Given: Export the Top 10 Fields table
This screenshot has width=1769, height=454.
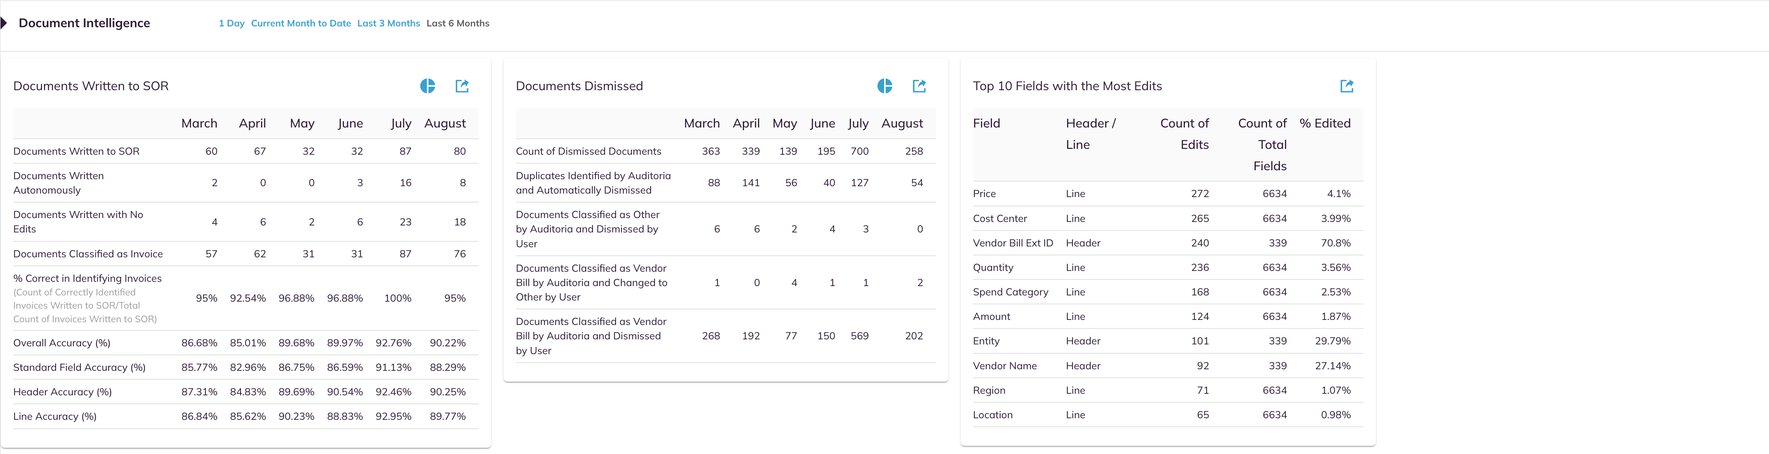Looking at the screenshot, I should coord(1347,86).
